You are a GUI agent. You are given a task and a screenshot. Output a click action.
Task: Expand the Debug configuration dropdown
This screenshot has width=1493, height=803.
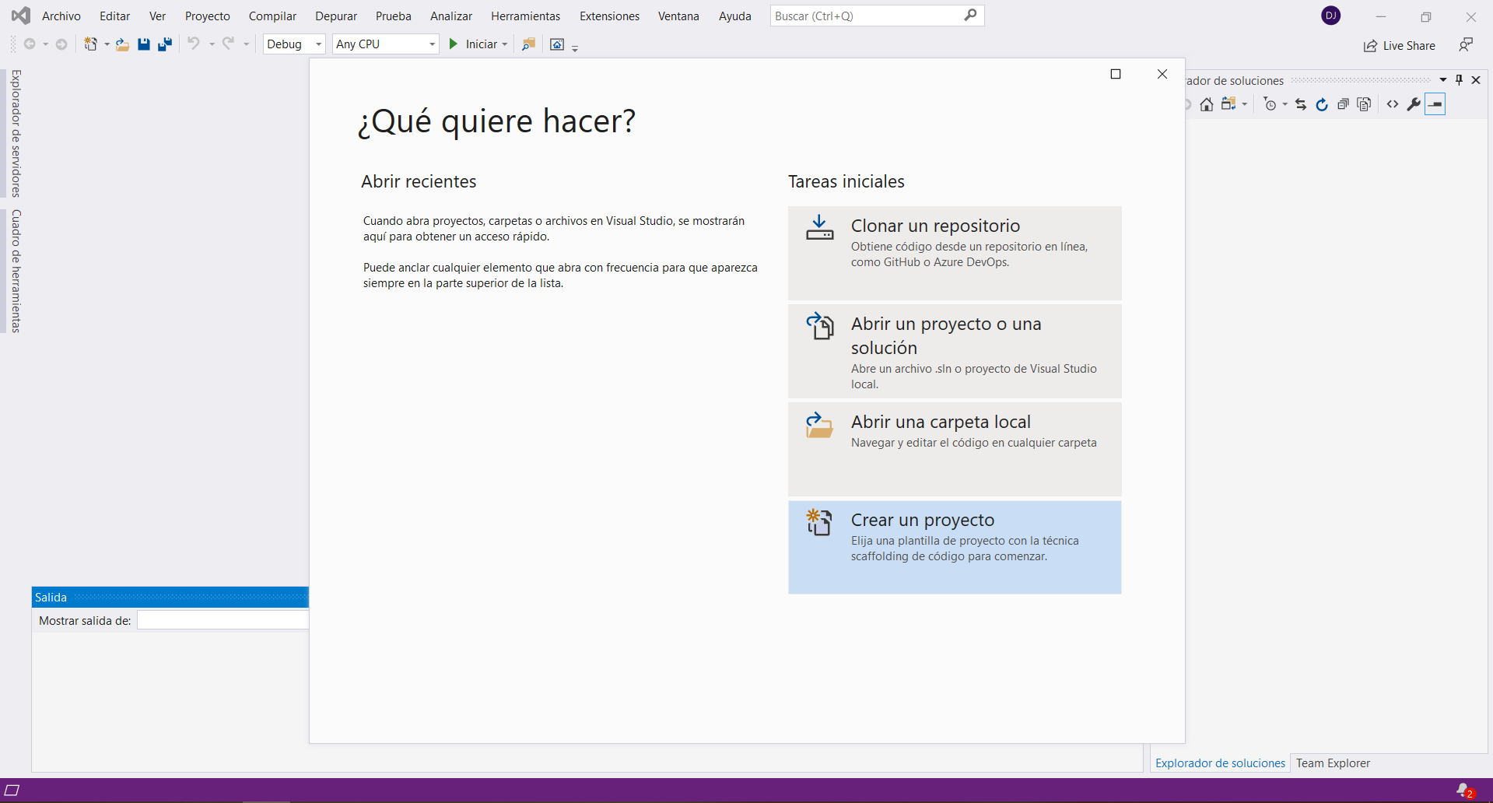coord(318,44)
